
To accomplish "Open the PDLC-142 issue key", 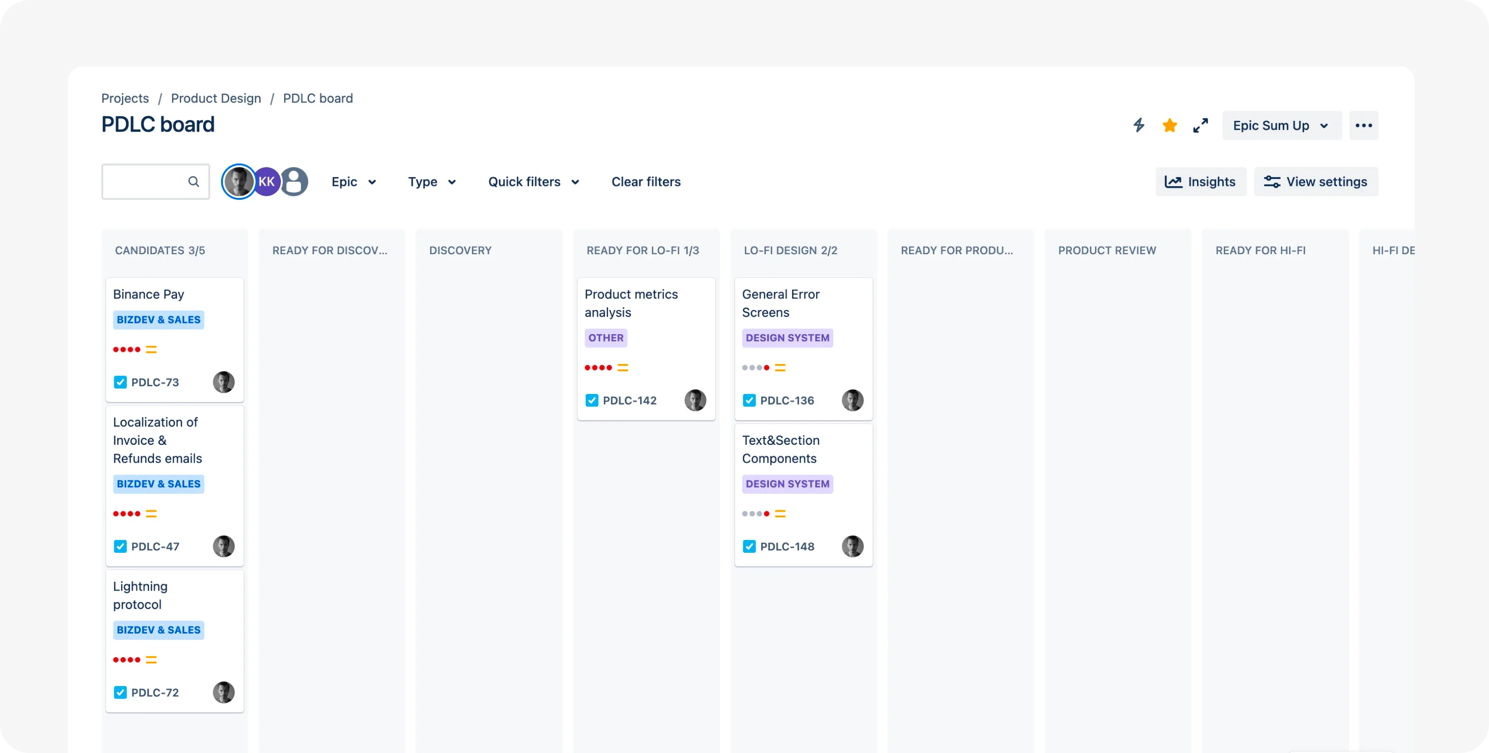I will click(630, 400).
